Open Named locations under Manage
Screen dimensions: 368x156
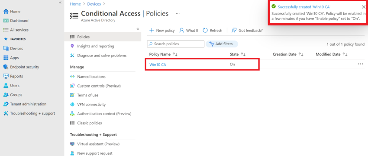point(91,77)
